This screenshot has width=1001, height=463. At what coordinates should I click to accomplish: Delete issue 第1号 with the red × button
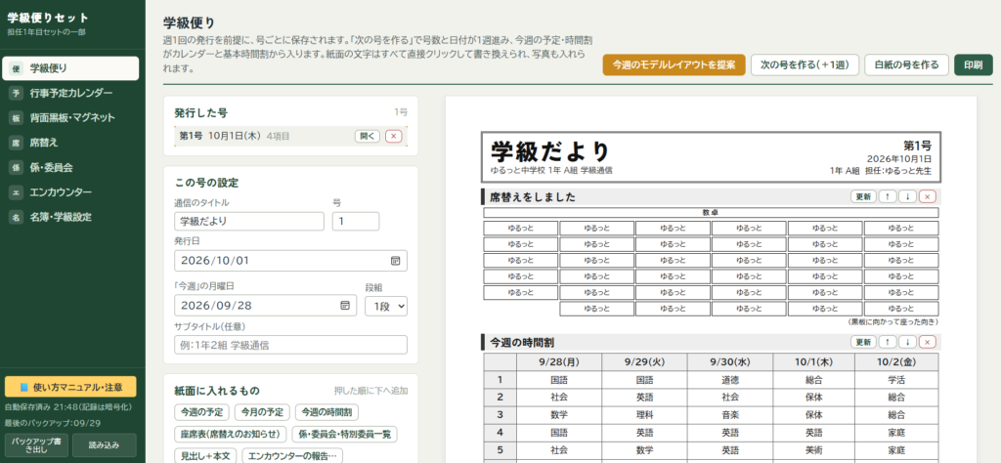[x=394, y=136]
